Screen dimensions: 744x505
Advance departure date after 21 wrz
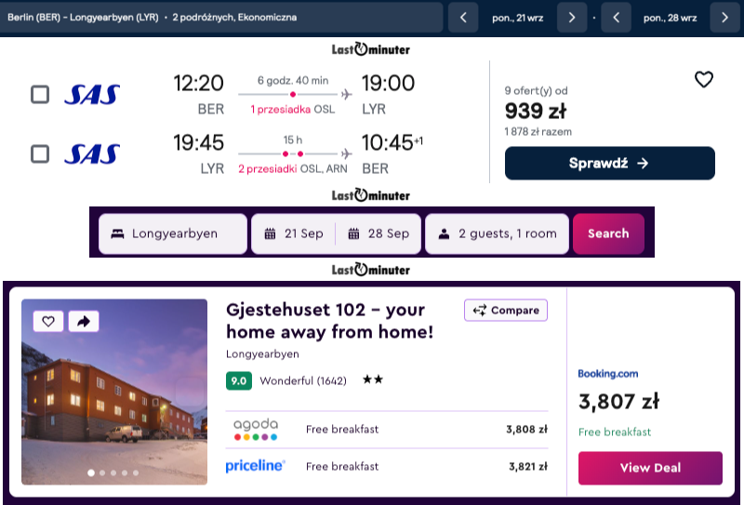click(572, 18)
